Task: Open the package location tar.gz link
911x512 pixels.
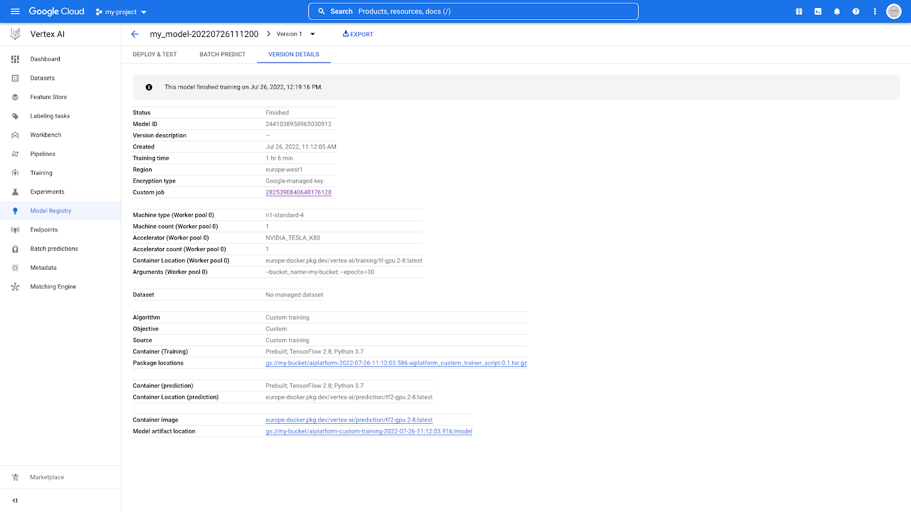Action: (x=396, y=363)
